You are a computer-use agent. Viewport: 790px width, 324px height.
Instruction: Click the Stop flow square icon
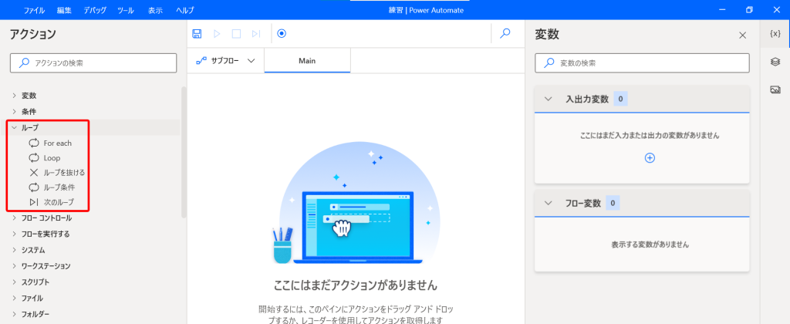(x=237, y=33)
